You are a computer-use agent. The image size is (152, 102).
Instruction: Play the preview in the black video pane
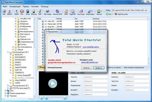point(53,83)
